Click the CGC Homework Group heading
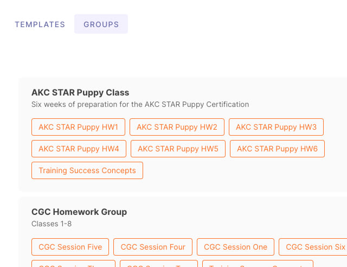Image resolution: width=347 pixels, height=267 pixels. (79, 212)
